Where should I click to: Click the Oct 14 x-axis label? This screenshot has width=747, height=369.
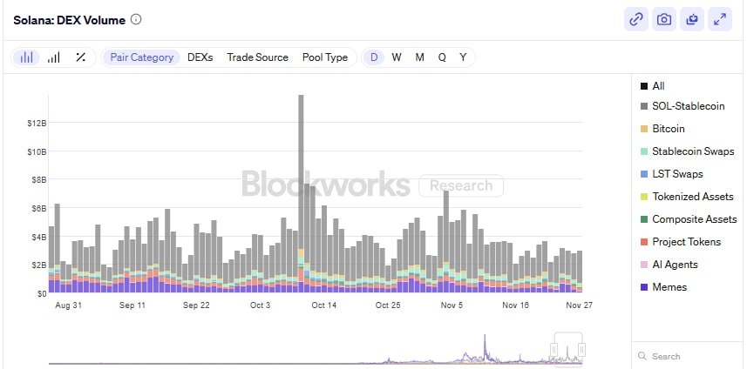pyautogui.click(x=324, y=305)
